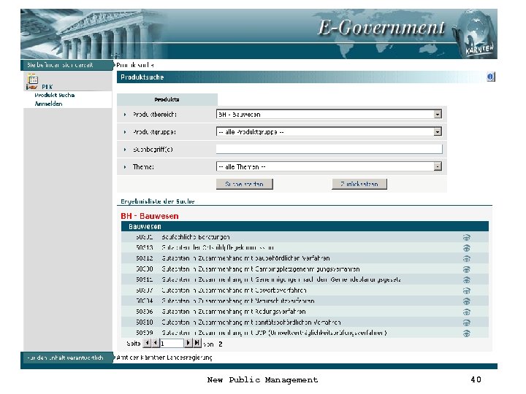
Task: Open the Produktbereich dropdown
Action: pyautogui.click(x=438, y=115)
